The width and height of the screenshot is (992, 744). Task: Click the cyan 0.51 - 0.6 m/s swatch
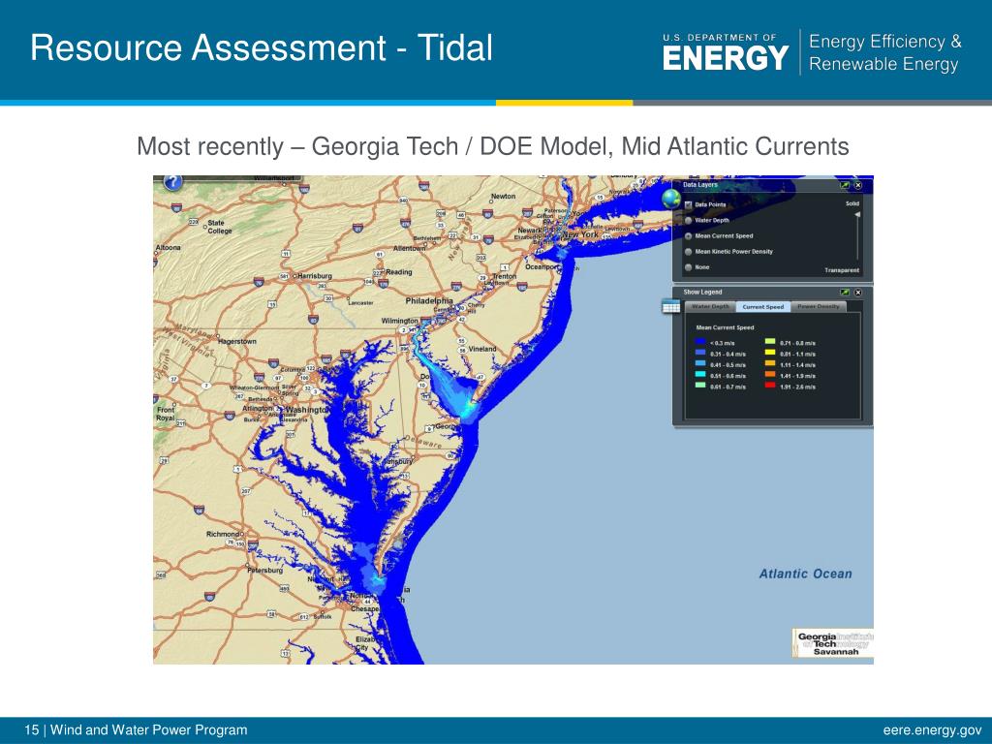(x=699, y=375)
